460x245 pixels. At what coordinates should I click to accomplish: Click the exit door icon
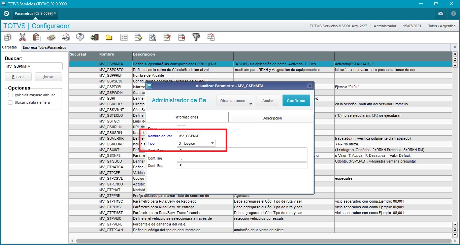94,37
